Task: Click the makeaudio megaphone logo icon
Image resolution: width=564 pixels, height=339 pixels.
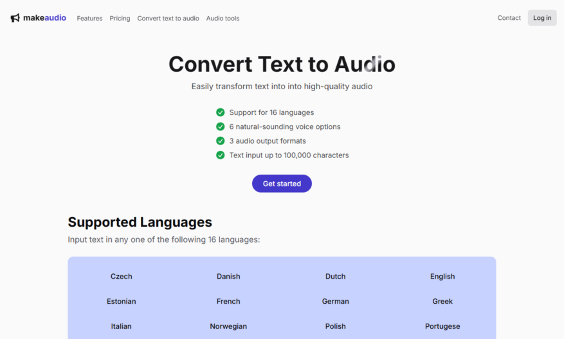Action: tap(15, 18)
